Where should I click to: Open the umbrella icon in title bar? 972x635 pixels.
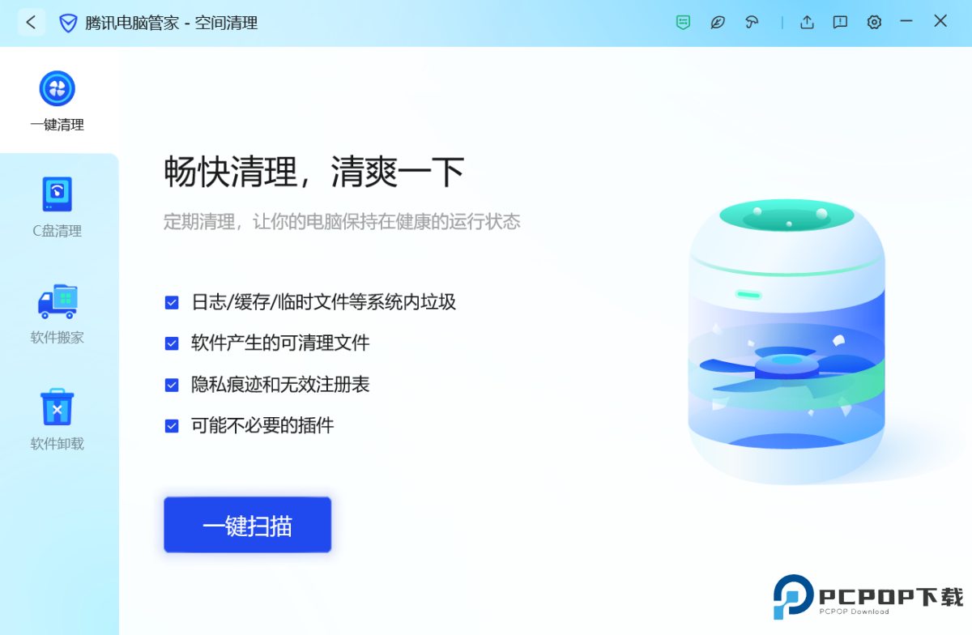[x=752, y=23]
